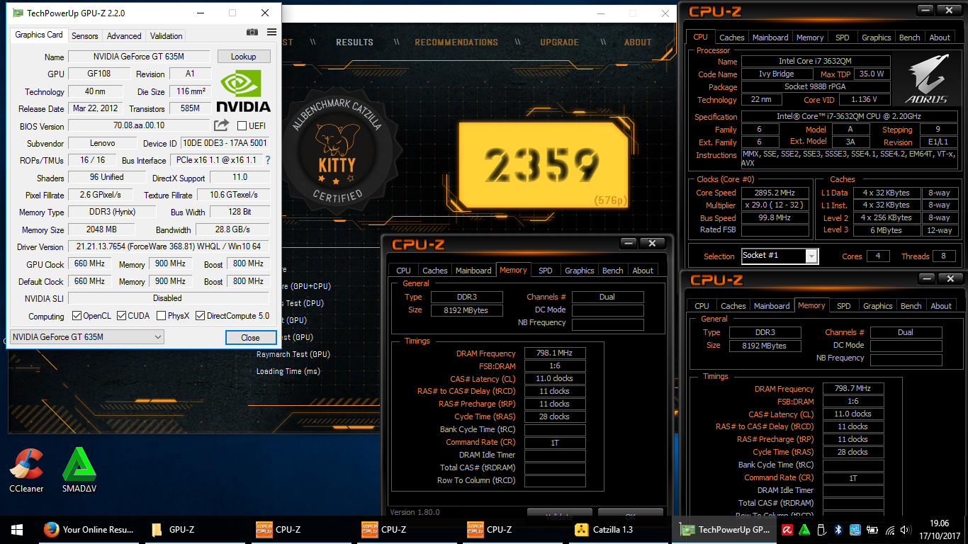The image size is (968, 544).
Task: Toggle the CUDA checkbox
Action: click(x=122, y=316)
